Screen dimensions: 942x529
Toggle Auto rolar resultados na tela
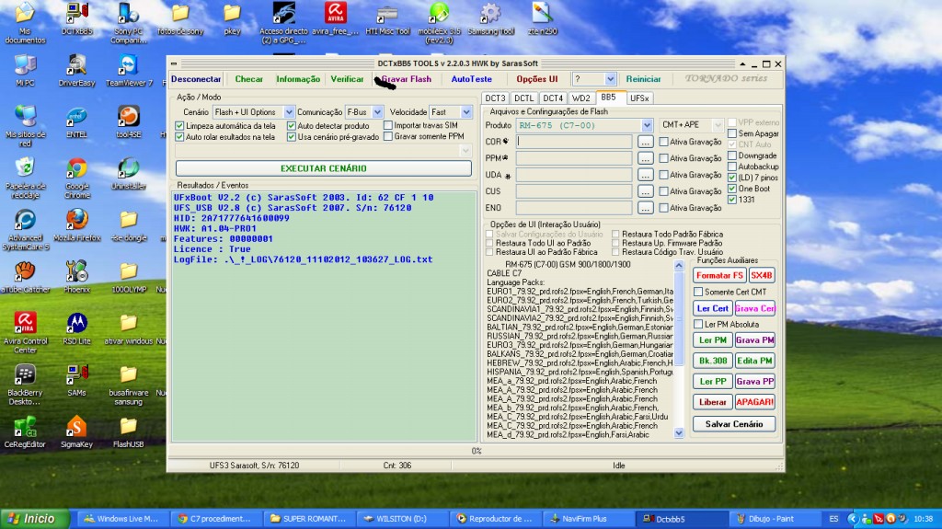click(x=179, y=136)
